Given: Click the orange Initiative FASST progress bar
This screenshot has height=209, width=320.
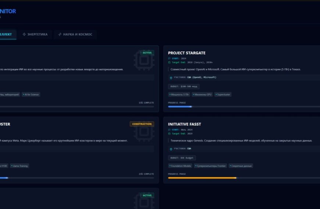Looking at the screenshot, I should pyautogui.click(x=202, y=178).
